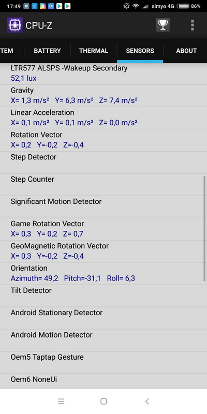207x414 pixels.
Task: Switch to the Thermal tab
Action: tap(94, 51)
